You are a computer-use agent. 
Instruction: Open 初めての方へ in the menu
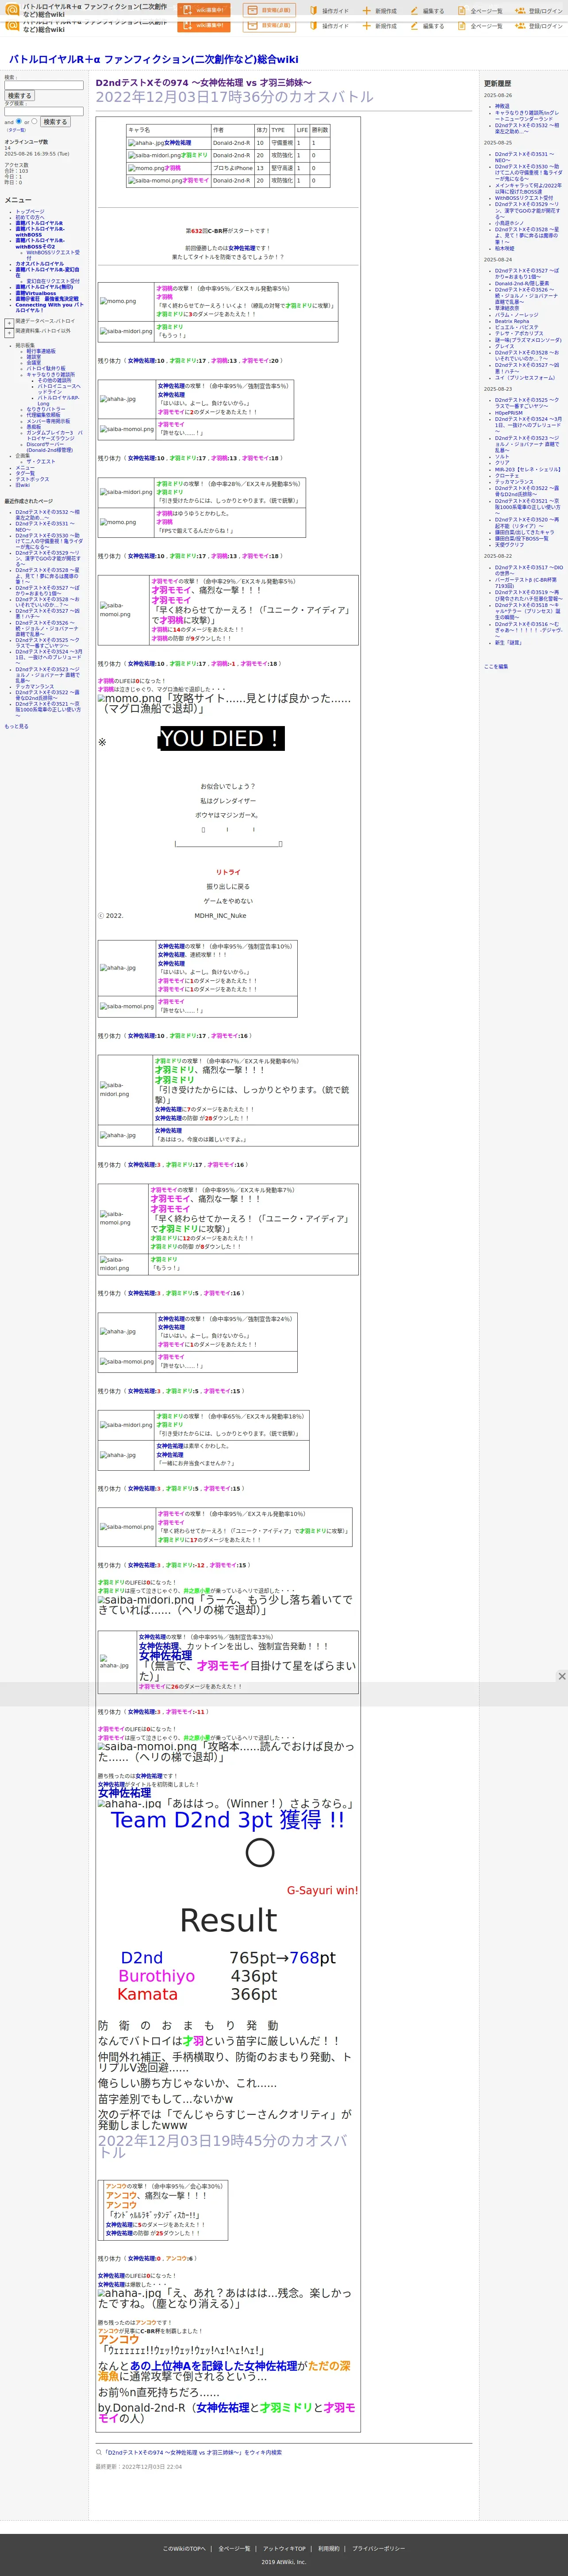point(30,217)
